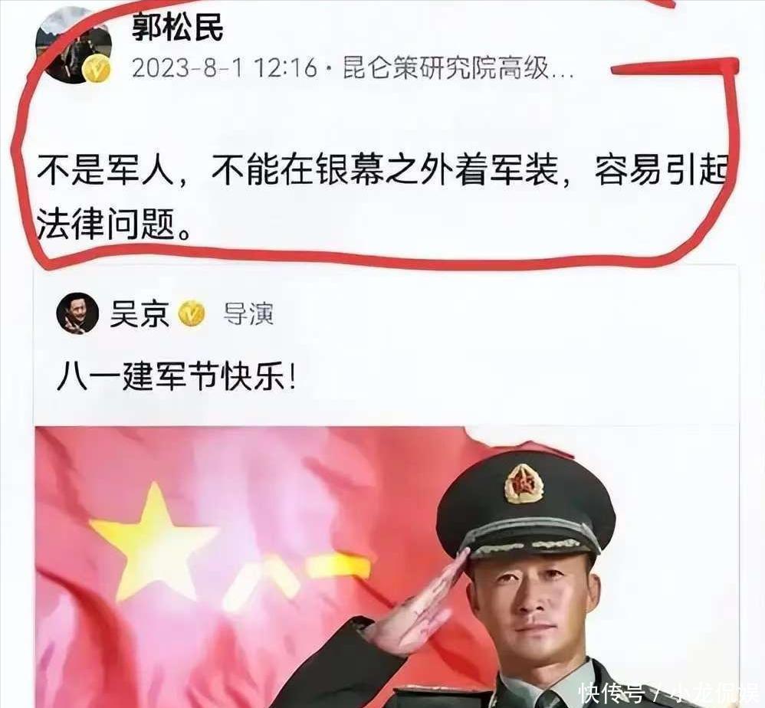This screenshot has width=765, height=708.
Task: Expand the truncated 昆仑策研究院高级... description
Action: coord(458,67)
